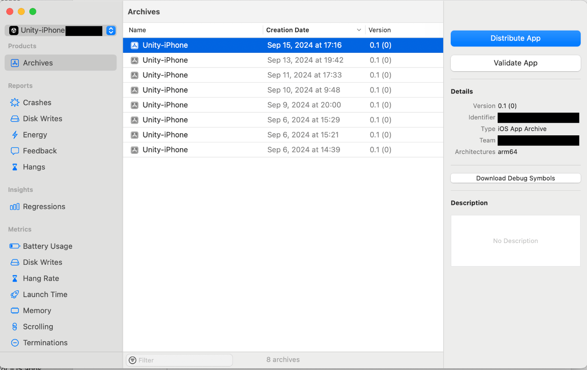Click the Validate App button

click(515, 63)
